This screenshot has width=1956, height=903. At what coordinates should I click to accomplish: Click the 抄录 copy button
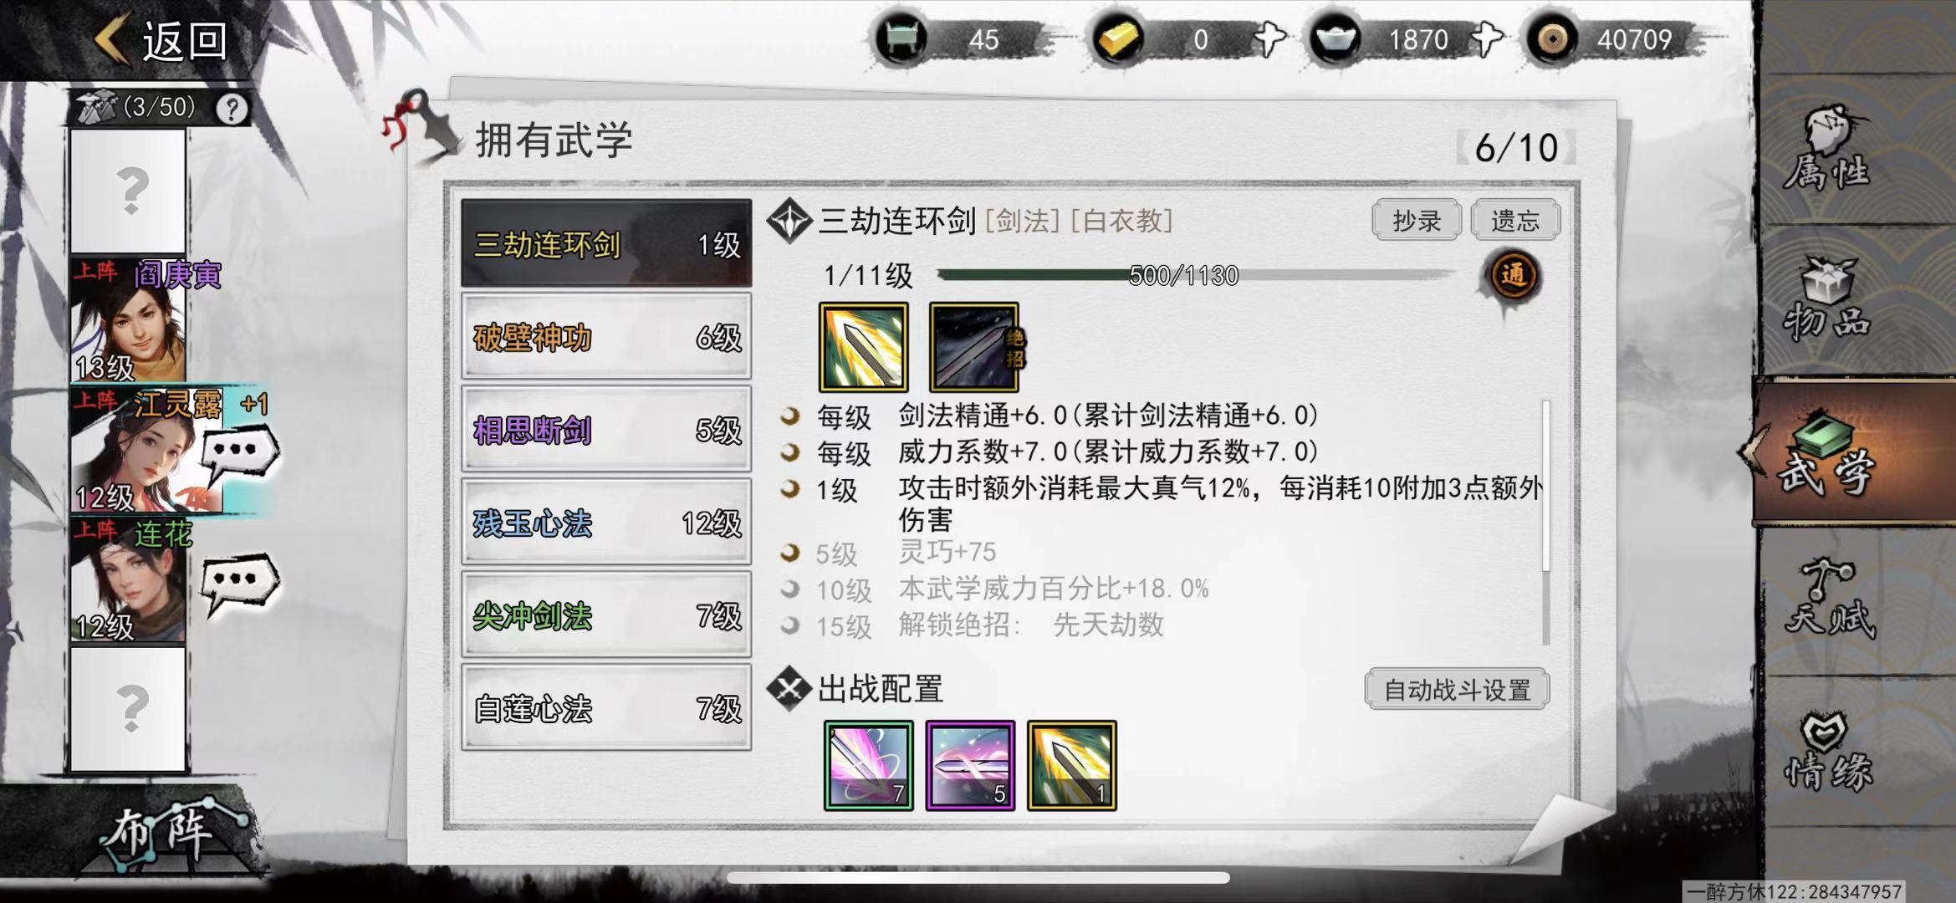click(1416, 221)
